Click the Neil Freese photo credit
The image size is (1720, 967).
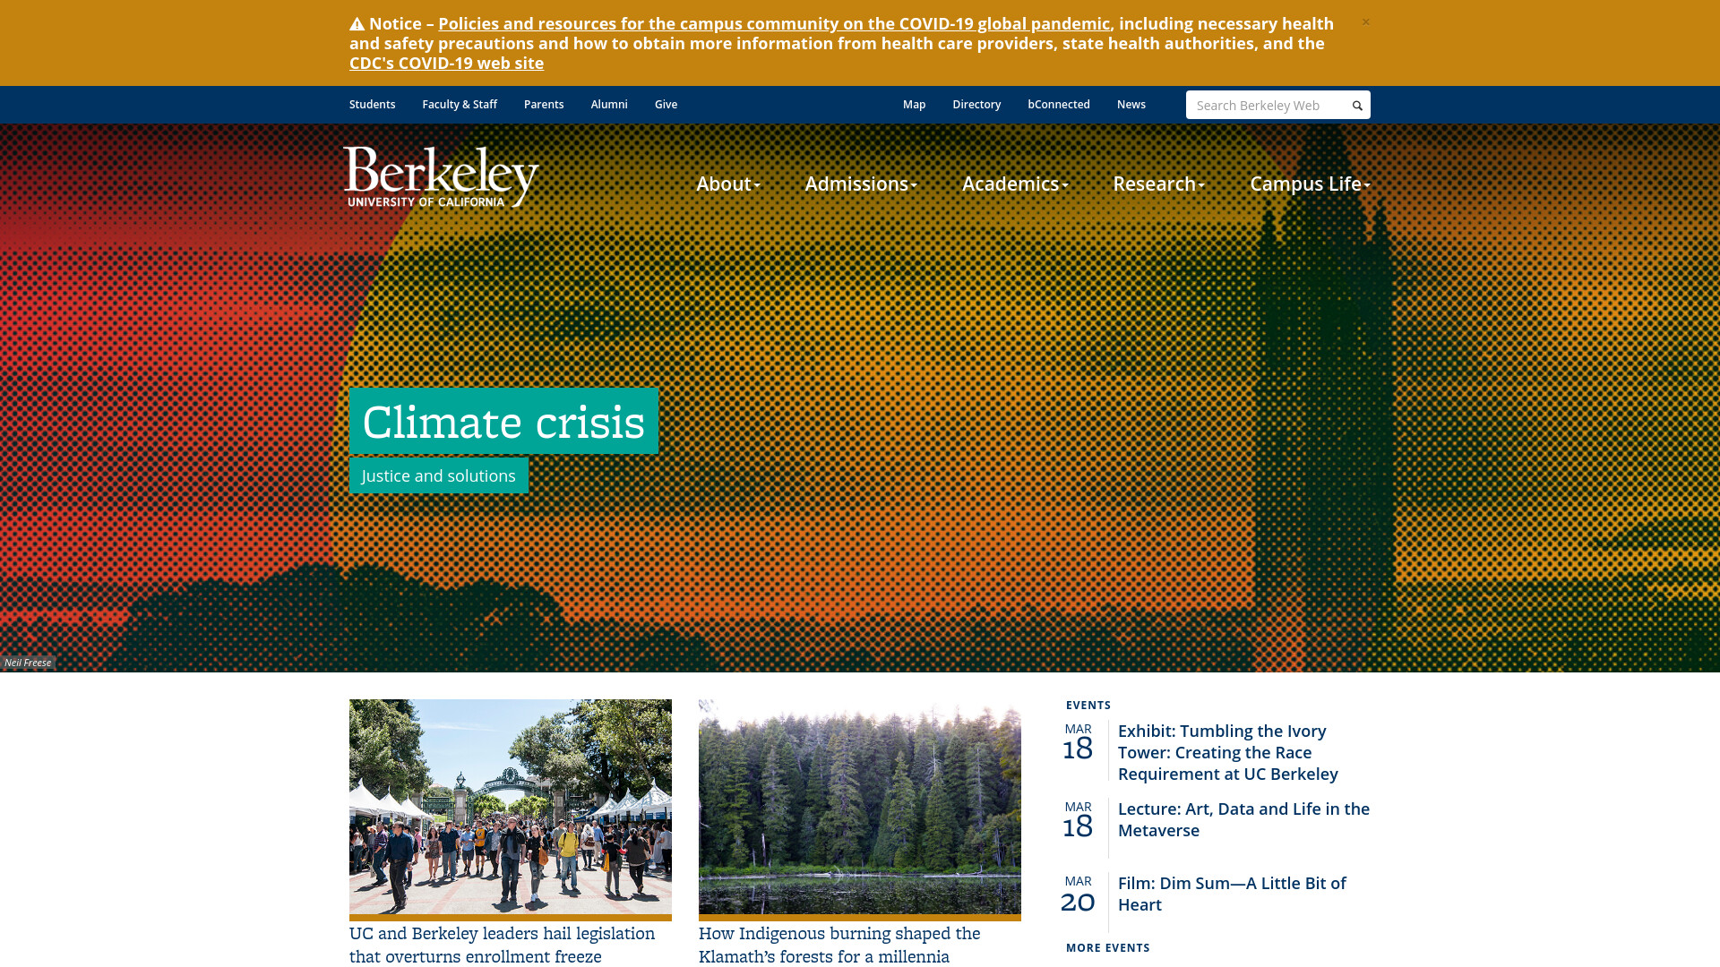click(28, 663)
